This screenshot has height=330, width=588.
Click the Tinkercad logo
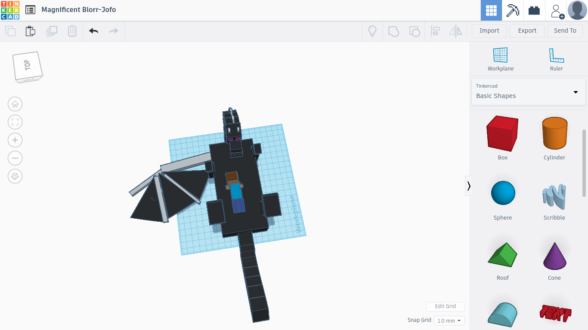pyautogui.click(x=10, y=10)
